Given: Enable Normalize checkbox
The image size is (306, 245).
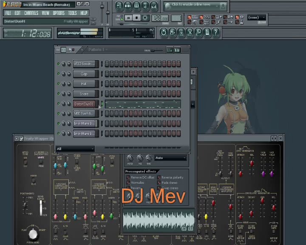Looking at the screenshot, I should 128,182.
